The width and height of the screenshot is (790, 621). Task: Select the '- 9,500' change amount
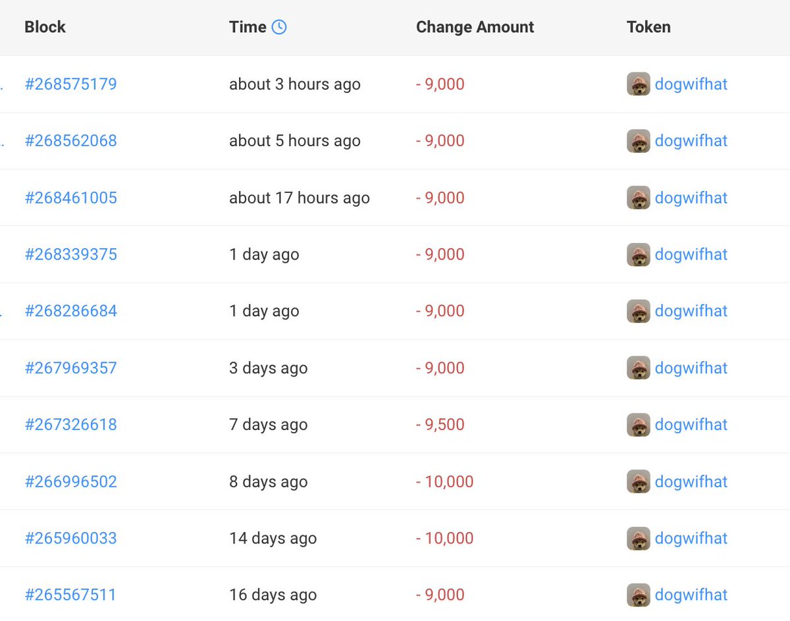[x=440, y=425]
